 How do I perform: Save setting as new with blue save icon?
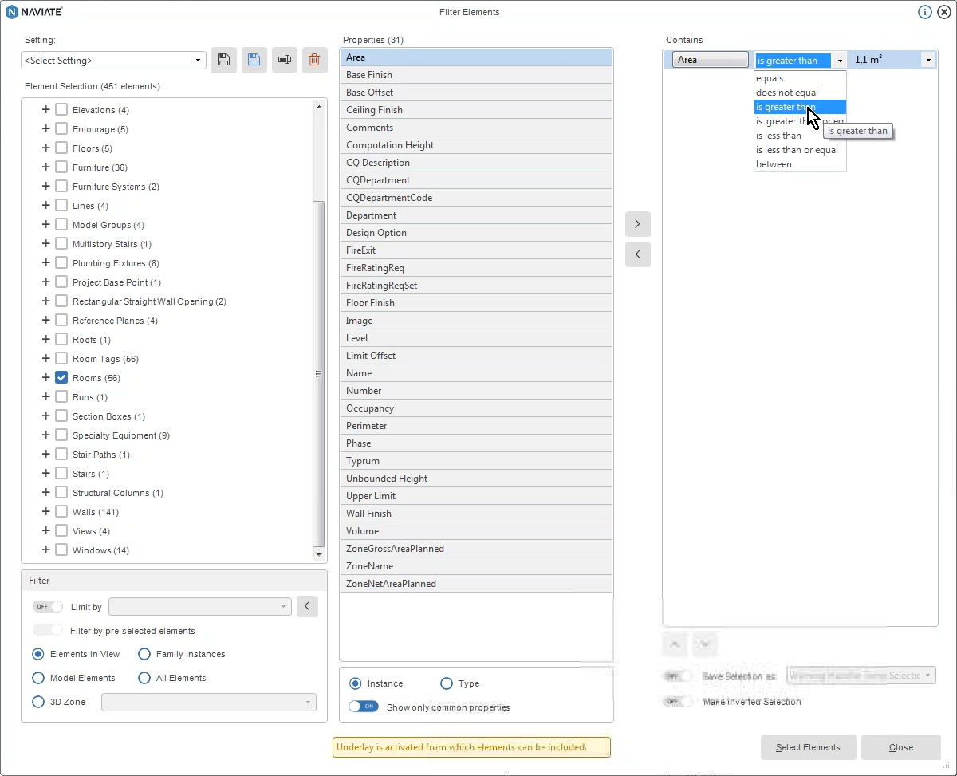(254, 59)
